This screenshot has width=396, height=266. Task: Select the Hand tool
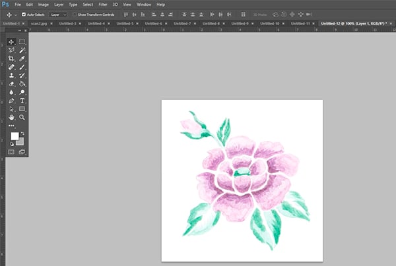point(11,117)
